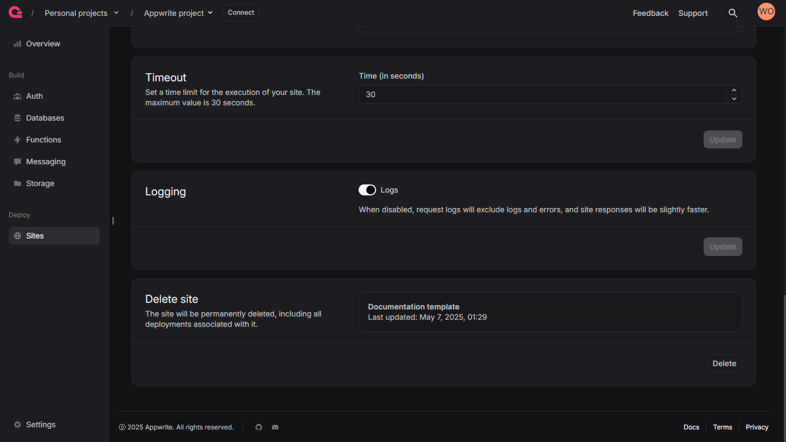786x442 pixels.
Task: Click the Databases stack icon
Action: (x=17, y=118)
